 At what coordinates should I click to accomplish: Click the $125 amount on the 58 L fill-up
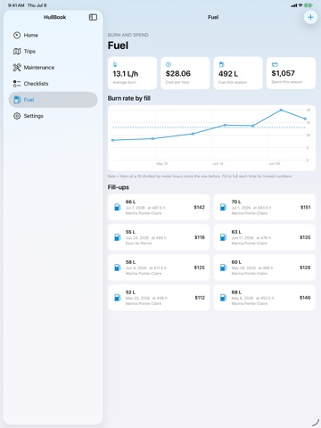(x=199, y=267)
